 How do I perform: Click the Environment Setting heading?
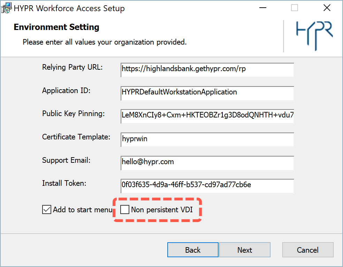click(x=56, y=27)
